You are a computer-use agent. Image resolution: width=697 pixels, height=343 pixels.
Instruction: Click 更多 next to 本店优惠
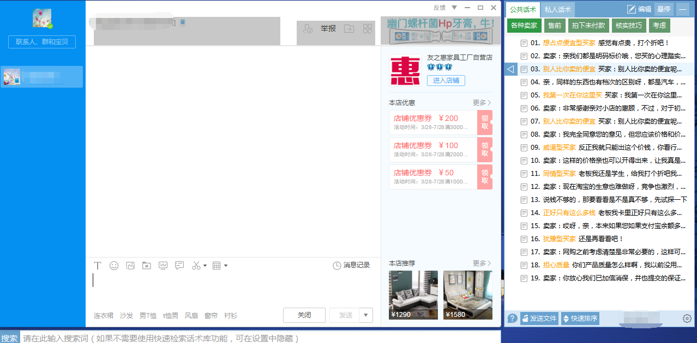(482, 102)
